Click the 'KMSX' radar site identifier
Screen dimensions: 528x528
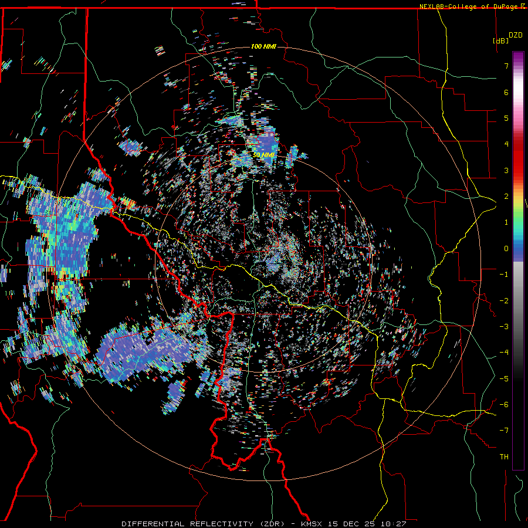[x=311, y=524]
